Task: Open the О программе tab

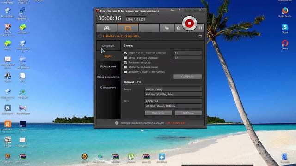Action: click(108, 87)
